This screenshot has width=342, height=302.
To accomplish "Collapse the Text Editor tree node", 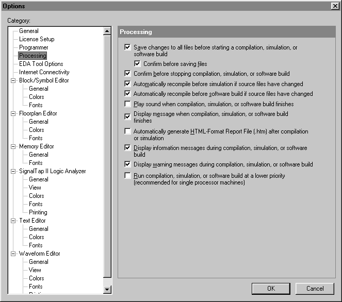I will [x=13, y=221].
